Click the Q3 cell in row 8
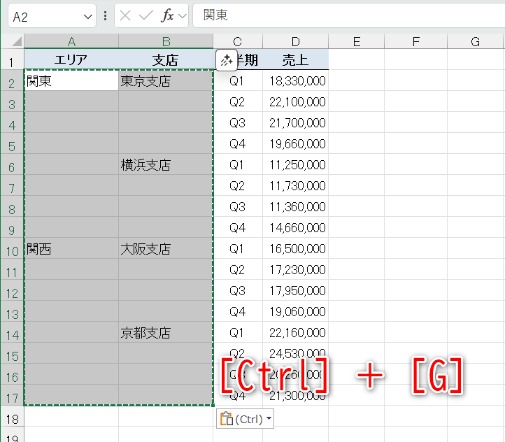 (238, 206)
